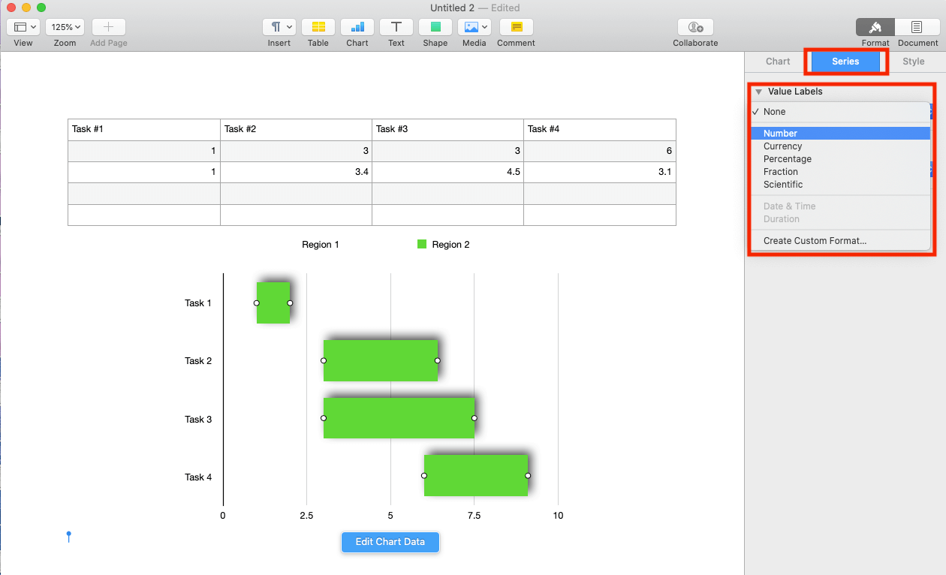946x575 pixels.
Task: Switch to the Style tab
Action: (913, 62)
